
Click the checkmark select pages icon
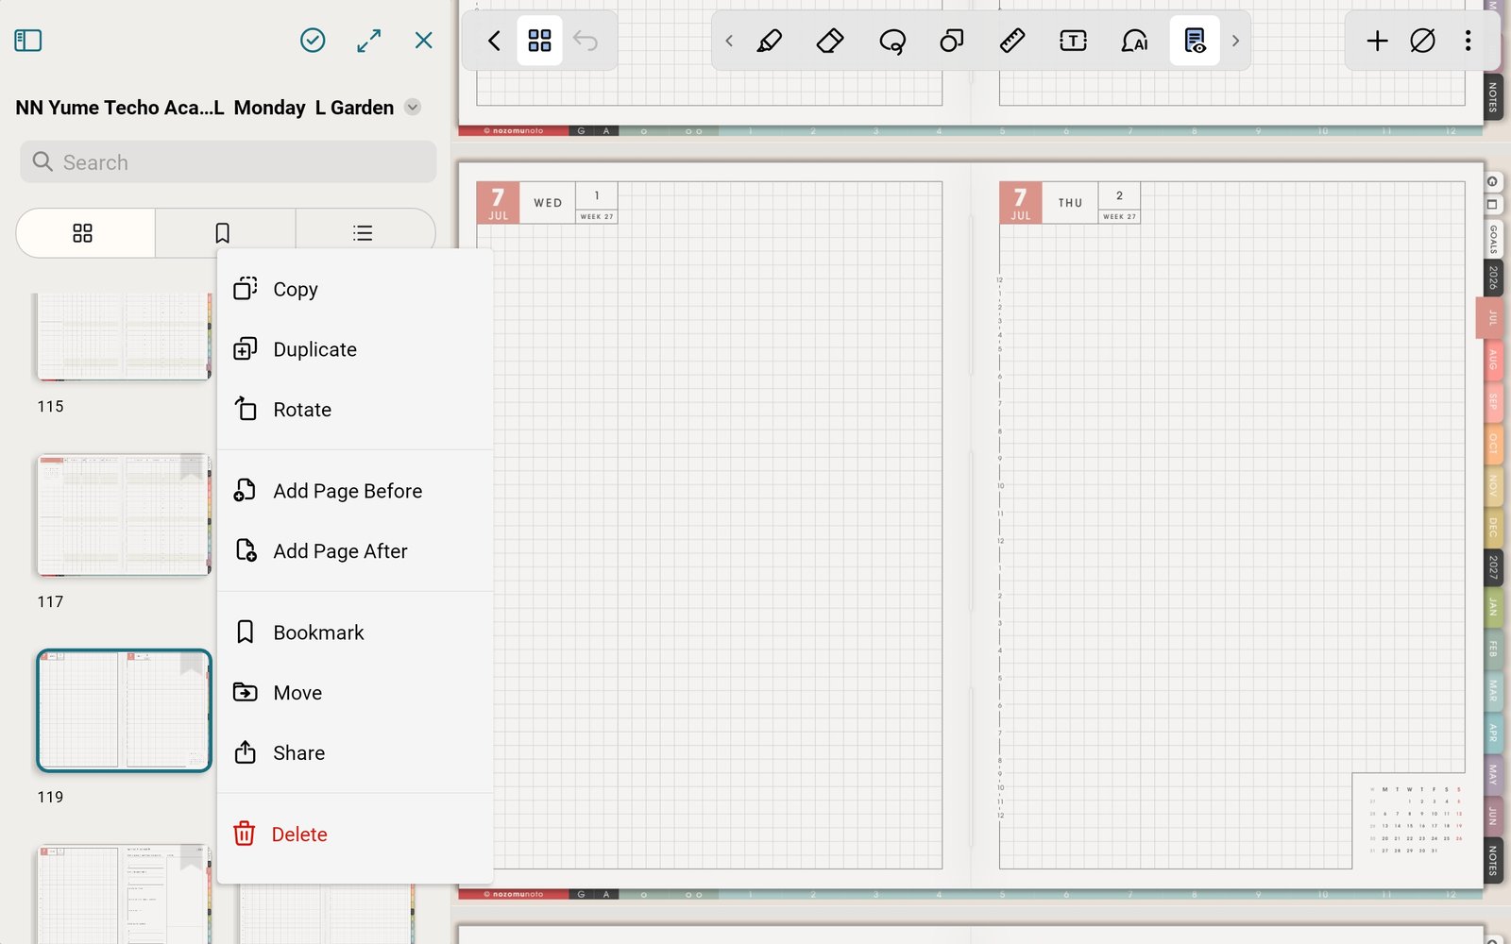point(313,41)
